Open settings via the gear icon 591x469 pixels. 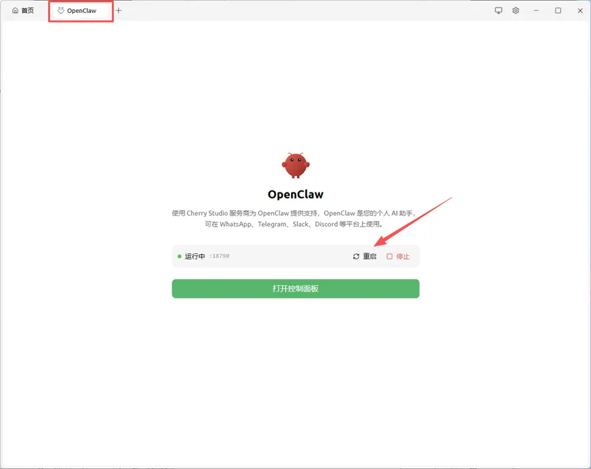pos(516,10)
